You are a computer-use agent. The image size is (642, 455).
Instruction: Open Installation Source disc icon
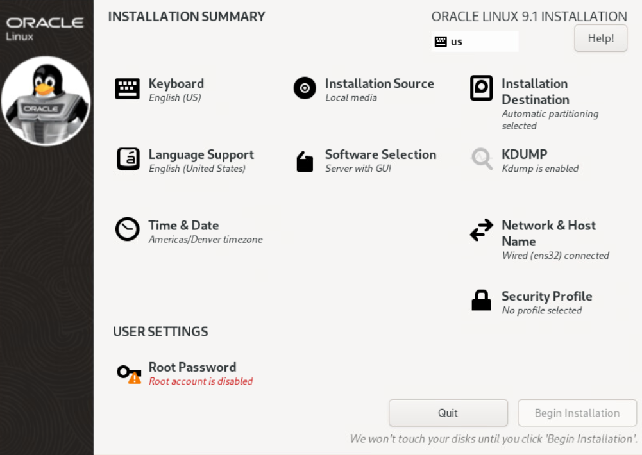click(x=305, y=88)
